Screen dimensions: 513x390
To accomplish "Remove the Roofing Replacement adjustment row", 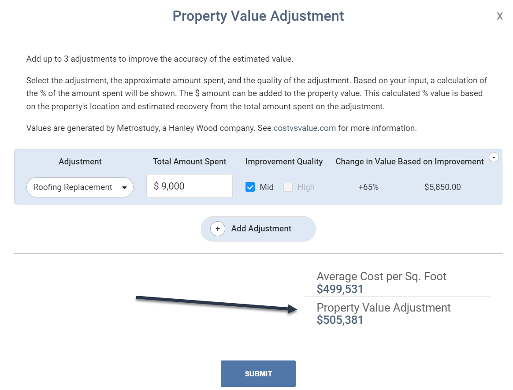I will point(494,157).
